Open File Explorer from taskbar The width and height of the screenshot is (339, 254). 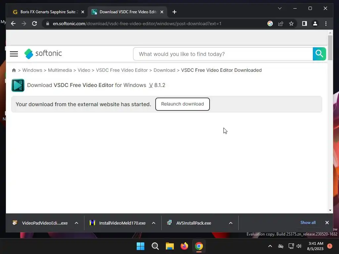tap(170, 246)
